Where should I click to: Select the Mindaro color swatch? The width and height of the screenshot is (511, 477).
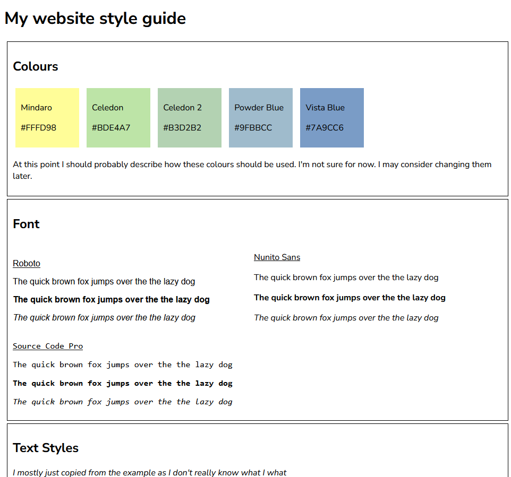[47, 117]
